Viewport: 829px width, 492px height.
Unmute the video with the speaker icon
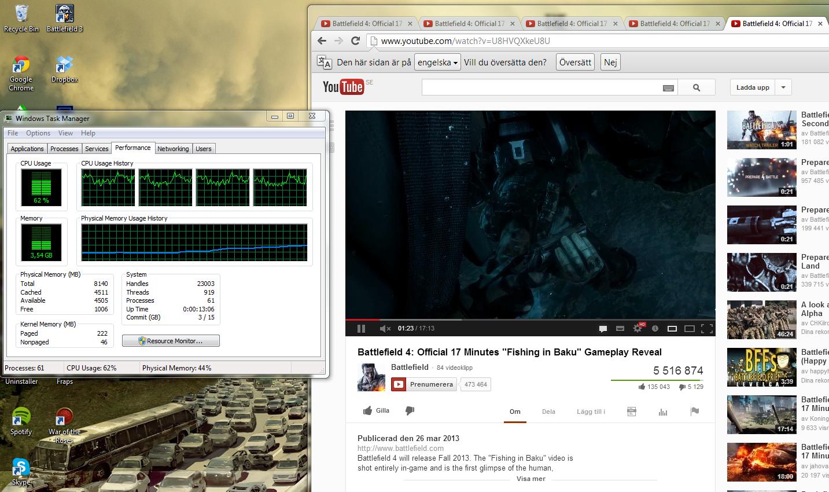[x=385, y=328]
